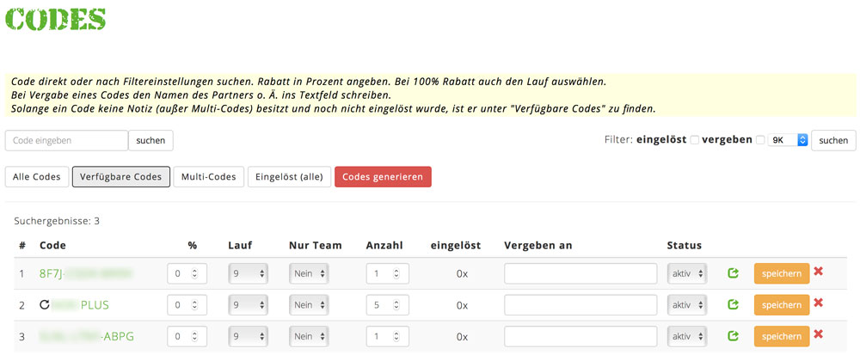This screenshot has width=860, height=361.
Task: Click Anzahl stepper in PLUS code row
Action: [x=386, y=305]
